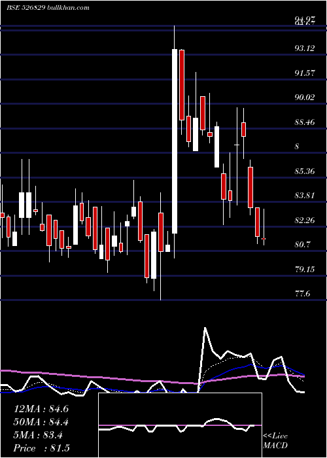Screen dimensions: 327x458
Task: Click the 93.12 price axis label
Action: click(305, 48)
